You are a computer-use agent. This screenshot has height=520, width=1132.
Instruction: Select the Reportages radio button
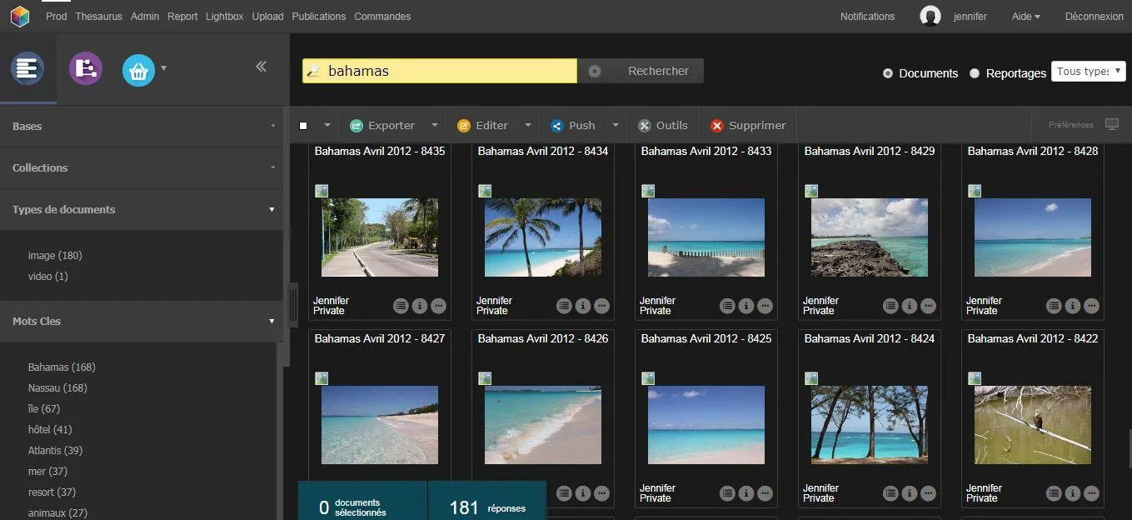tap(975, 73)
